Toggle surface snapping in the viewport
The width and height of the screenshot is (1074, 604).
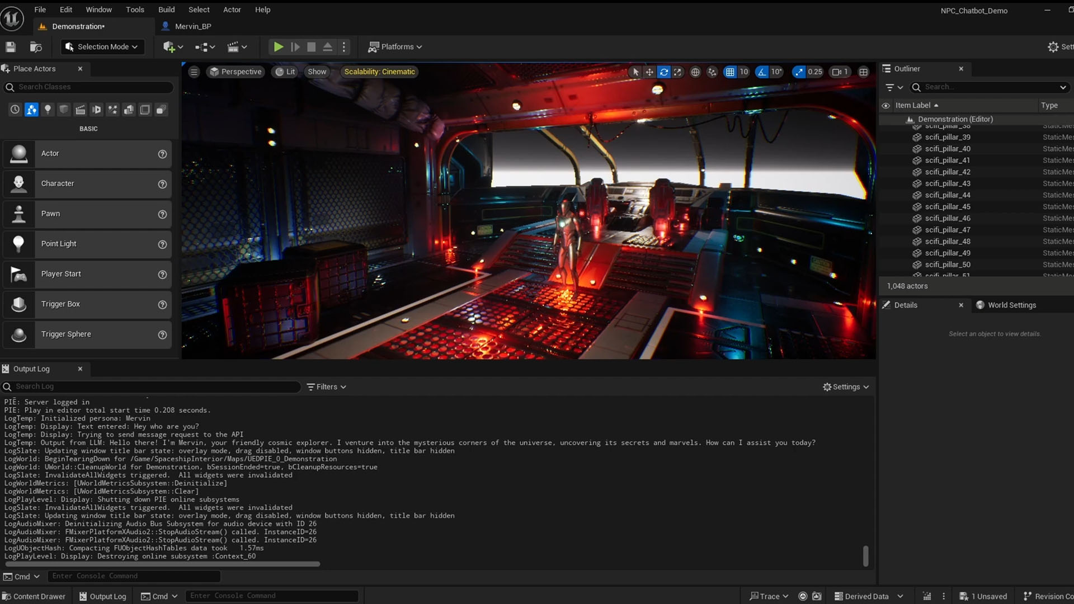click(x=712, y=72)
